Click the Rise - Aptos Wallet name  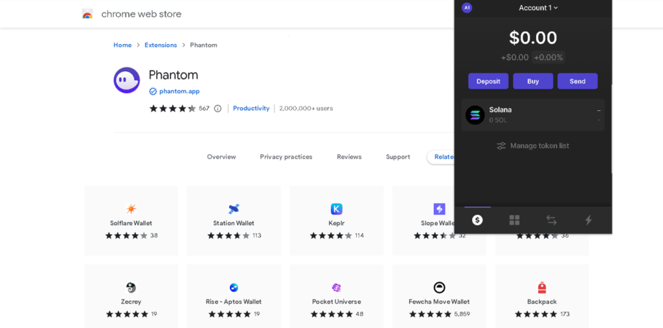coord(234,301)
